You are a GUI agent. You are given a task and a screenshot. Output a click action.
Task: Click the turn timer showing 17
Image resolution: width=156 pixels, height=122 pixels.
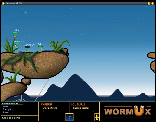tap(69, 117)
